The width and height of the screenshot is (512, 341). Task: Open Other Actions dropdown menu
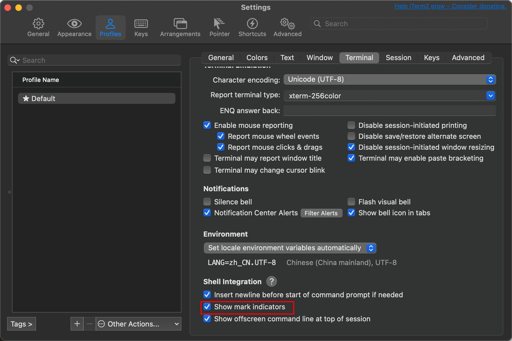[x=139, y=324]
